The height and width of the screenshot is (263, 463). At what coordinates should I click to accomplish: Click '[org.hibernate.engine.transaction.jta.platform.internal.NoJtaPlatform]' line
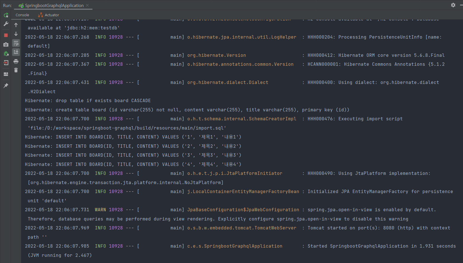tap(126, 182)
